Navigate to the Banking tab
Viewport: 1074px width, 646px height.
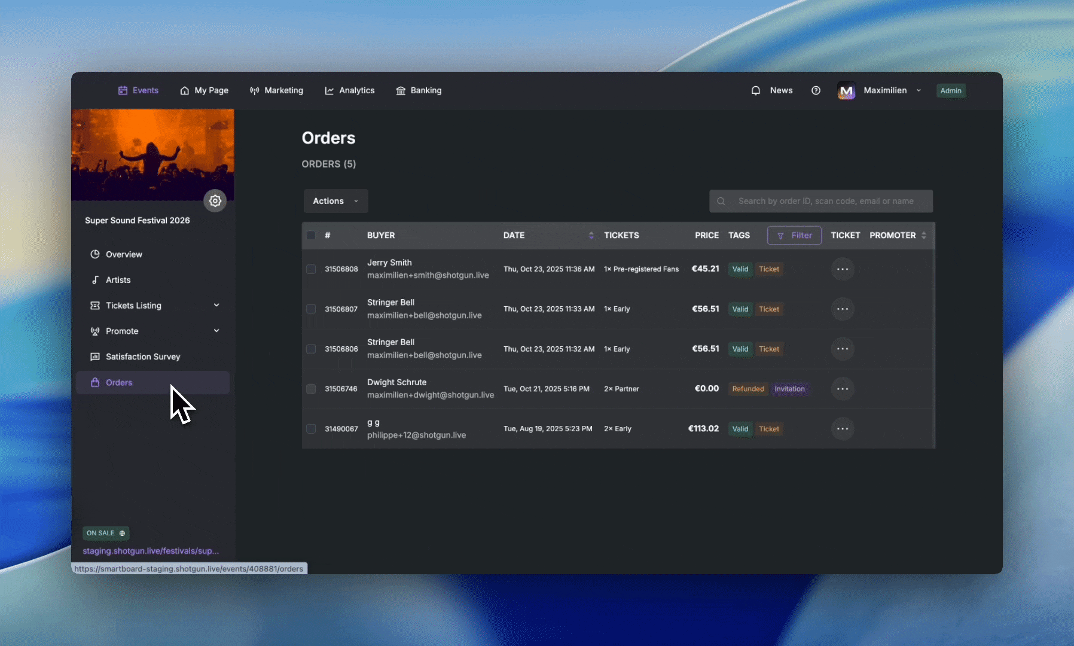tap(419, 90)
